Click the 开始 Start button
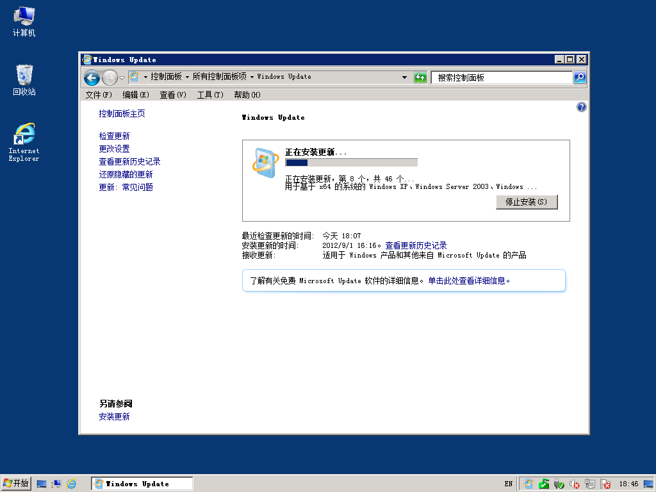 tap(16, 484)
